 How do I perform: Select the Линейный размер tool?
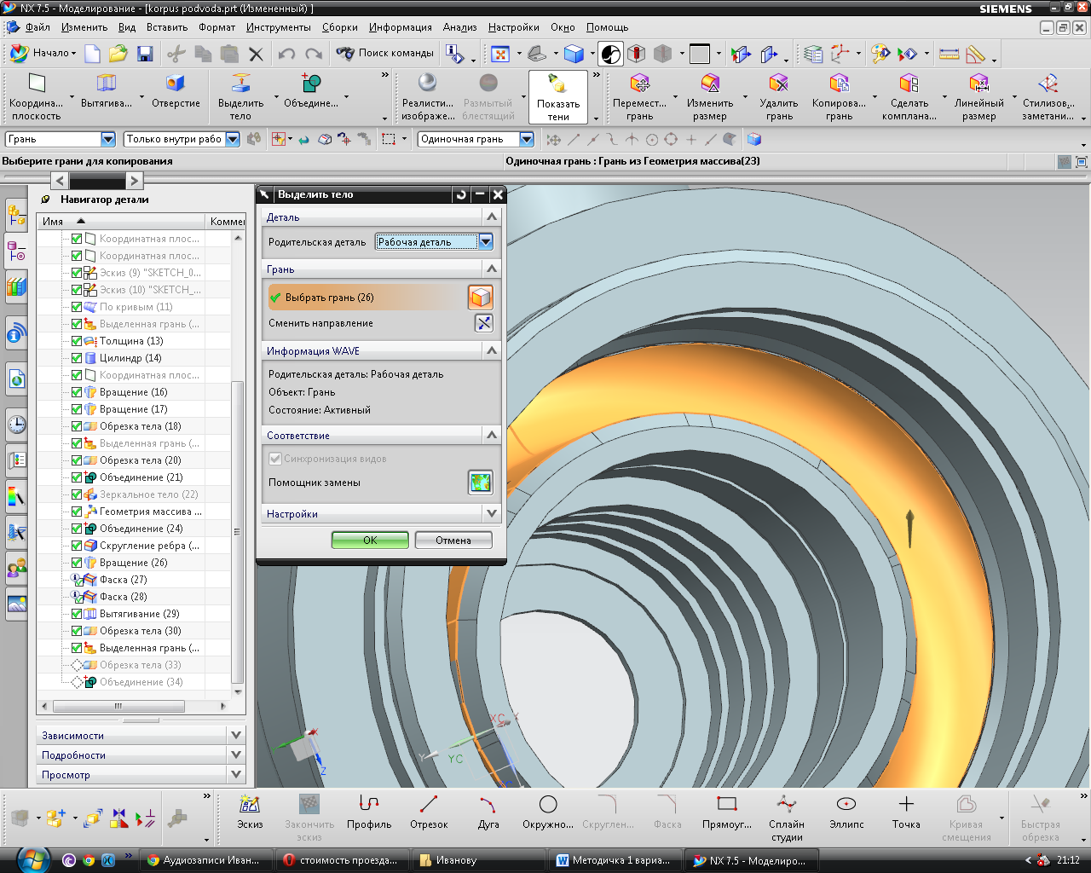978,95
